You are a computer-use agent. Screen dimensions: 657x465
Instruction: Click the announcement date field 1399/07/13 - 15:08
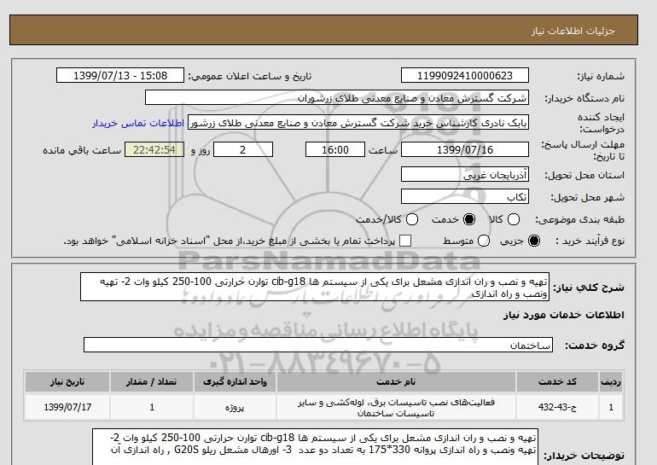point(120,76)
